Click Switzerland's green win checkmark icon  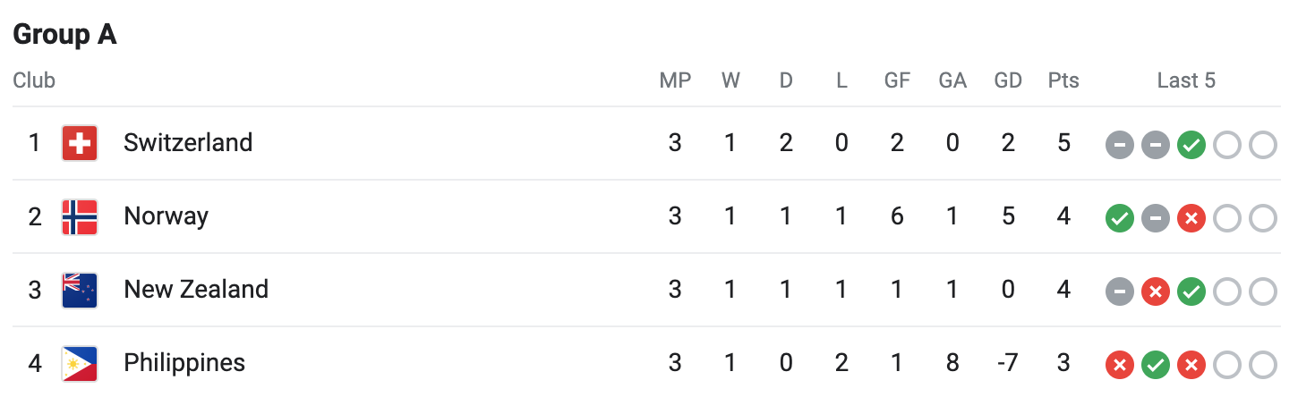click(x=1191, y=145)
